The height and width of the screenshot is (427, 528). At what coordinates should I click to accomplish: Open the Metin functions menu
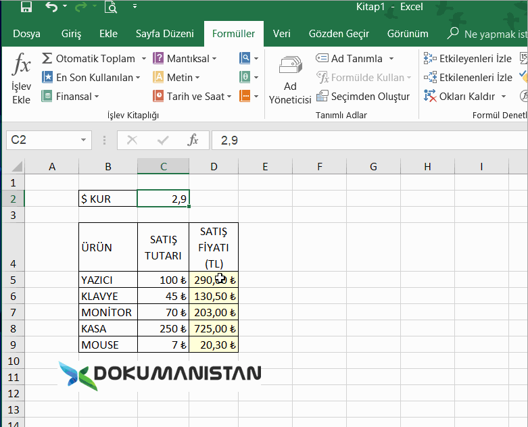click(x=176, y=78)
